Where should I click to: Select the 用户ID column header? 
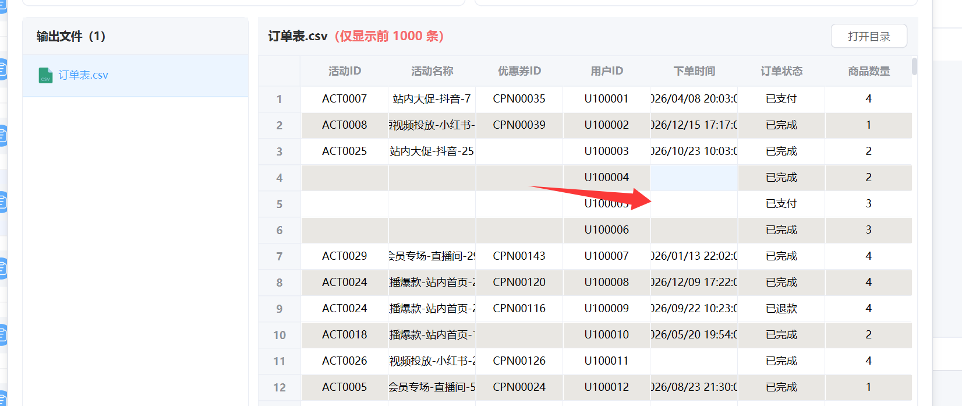[606, 71]
